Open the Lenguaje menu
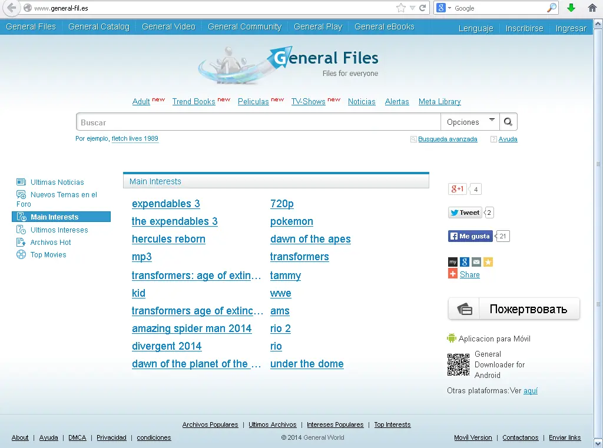The width and height of the screenshot is (603, 448). [476, 28]
